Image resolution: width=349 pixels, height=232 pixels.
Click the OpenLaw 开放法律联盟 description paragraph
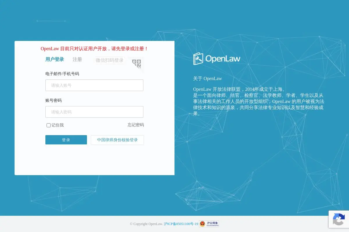coord(259,101)
